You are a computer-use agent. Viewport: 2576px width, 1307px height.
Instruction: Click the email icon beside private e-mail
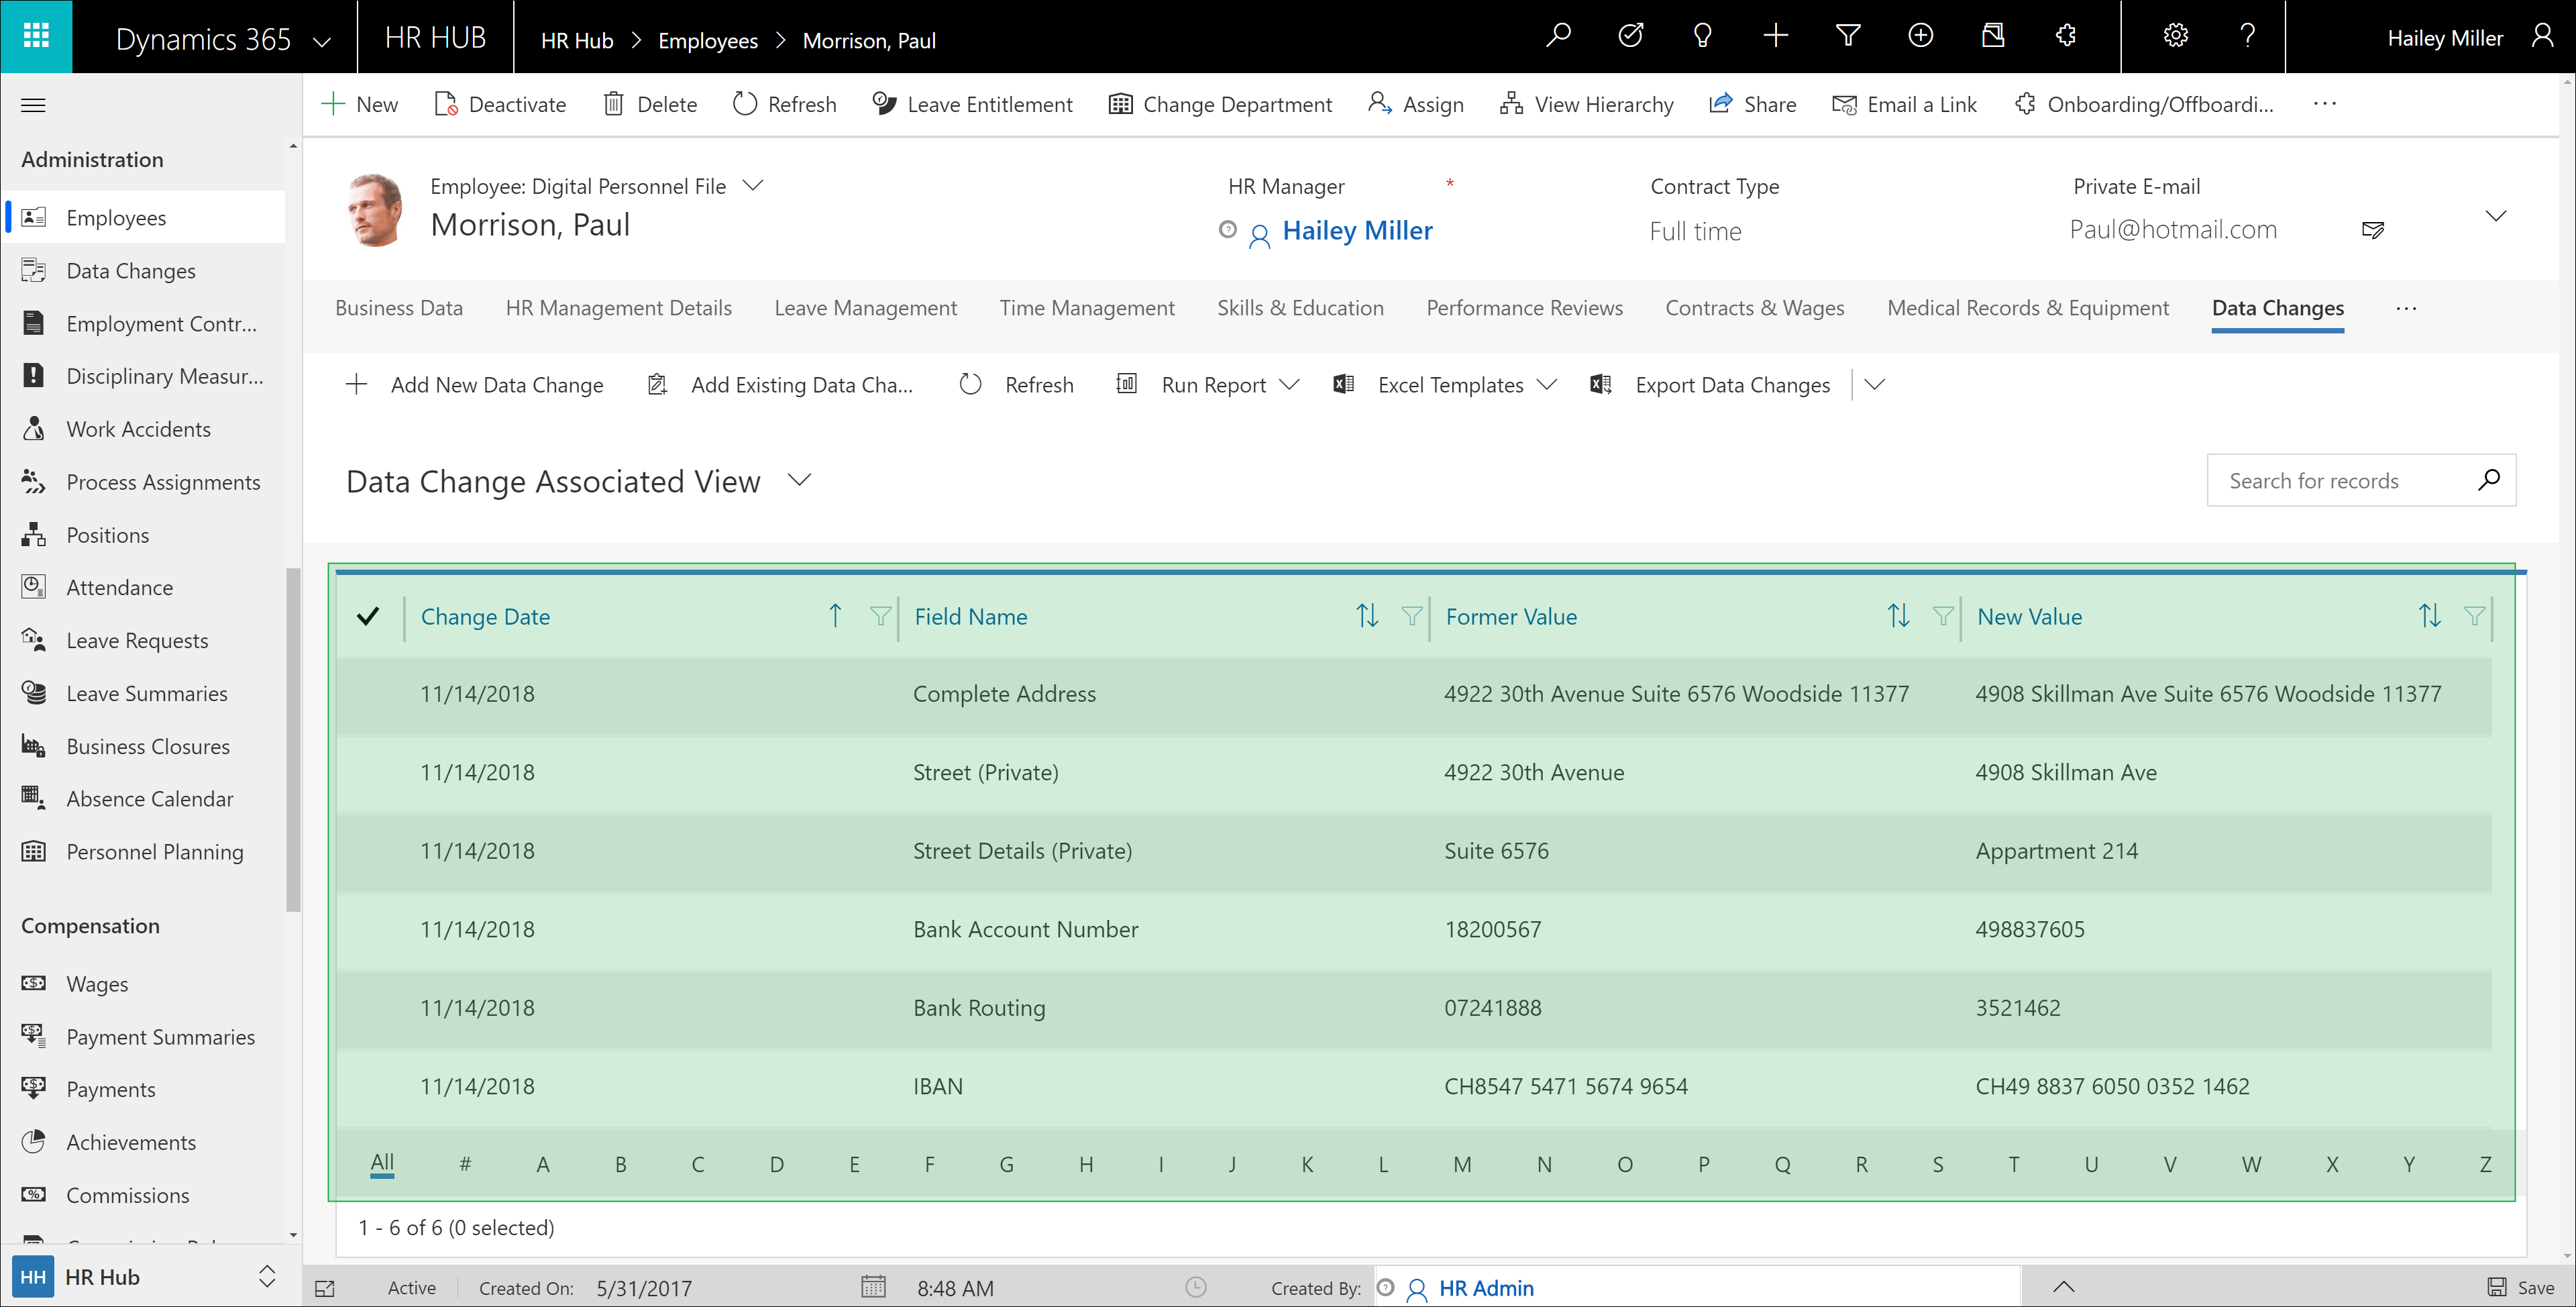pos(2372,230)
